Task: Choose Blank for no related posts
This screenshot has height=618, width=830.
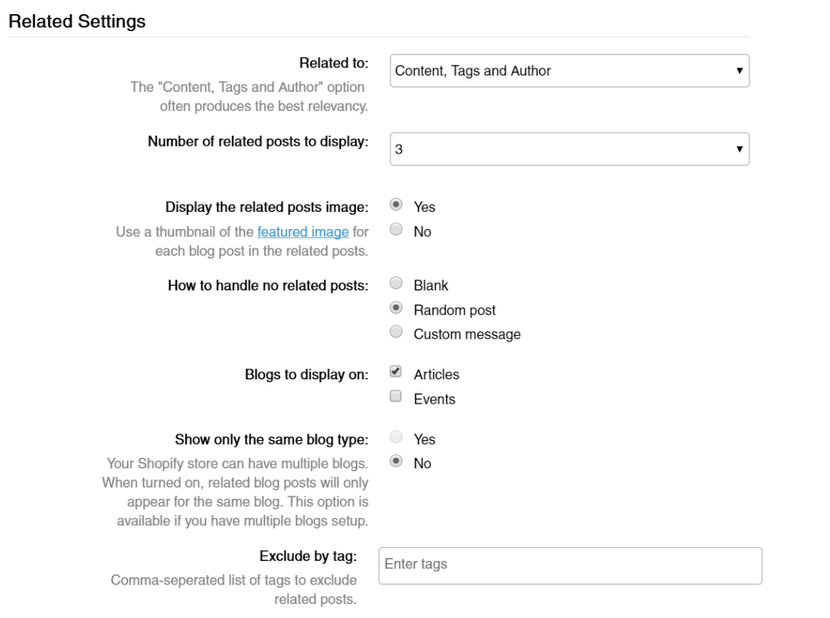Action: [x=396, y=283]
